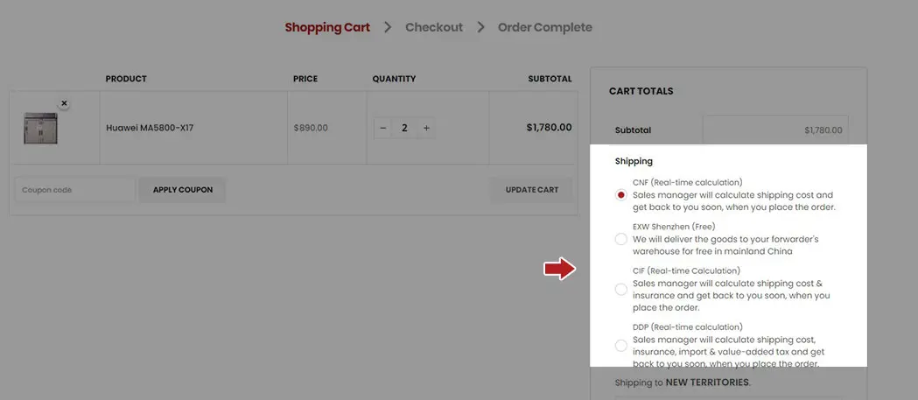Remove Huawei MA5800-X17 from cart

click(64, 103)
